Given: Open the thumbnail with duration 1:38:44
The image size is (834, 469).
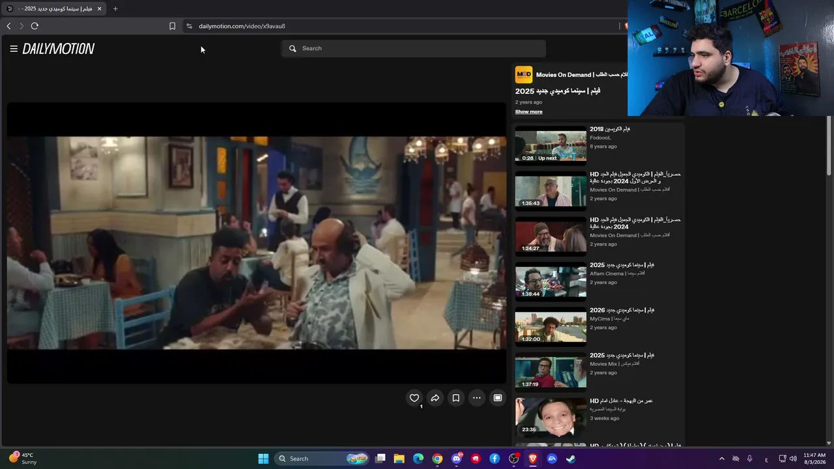Looking at the screenshot, I should (x=551, y=281).
